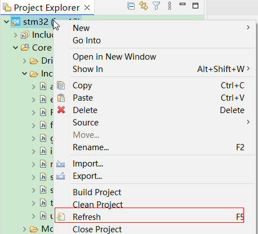Open the filter icon in Project Explorer
Screen dimensions: 258x234
(x=157, y=6)
